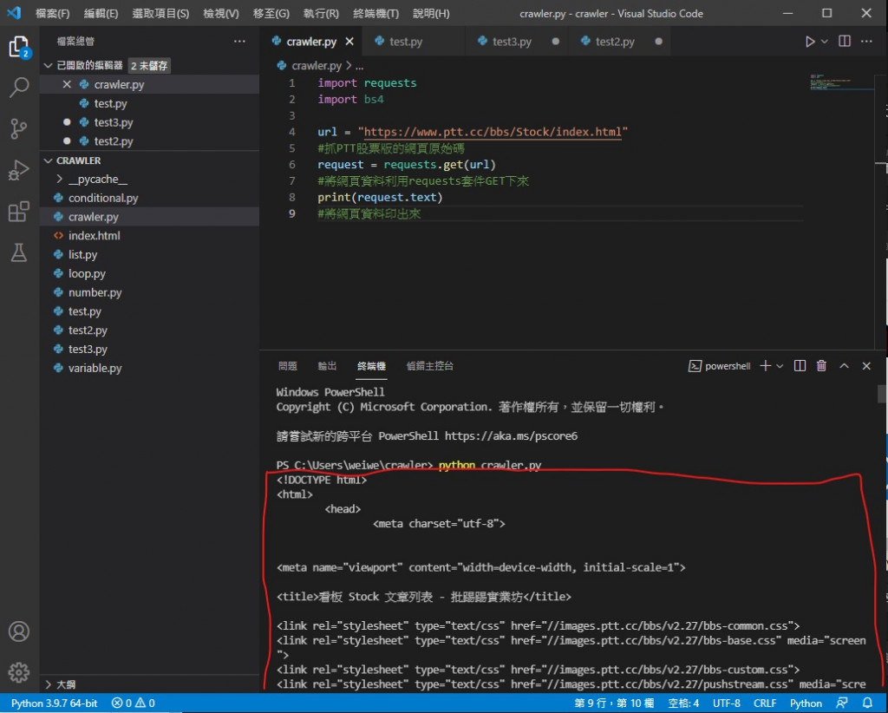
Task: Change CRLF end of line sequence
Action: pyautogui.click(x=765, y=703)
